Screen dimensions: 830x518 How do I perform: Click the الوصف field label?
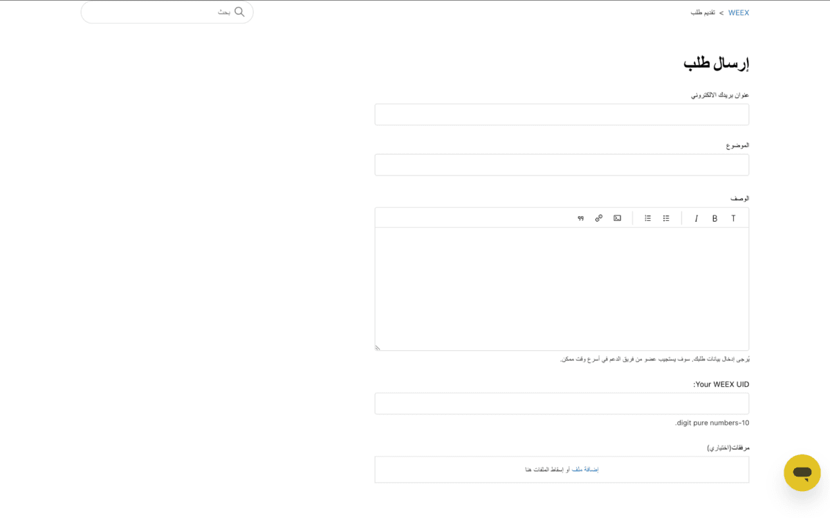click(740, 198)
